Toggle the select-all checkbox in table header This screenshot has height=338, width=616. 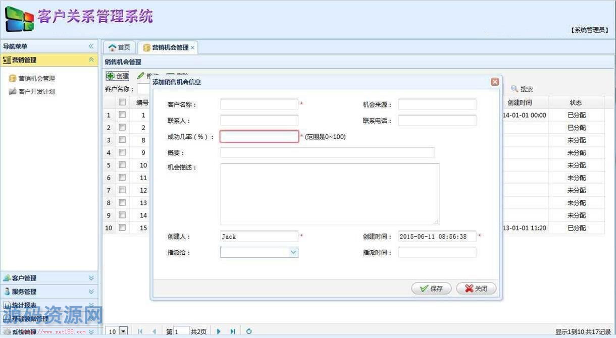coord(122,102)
